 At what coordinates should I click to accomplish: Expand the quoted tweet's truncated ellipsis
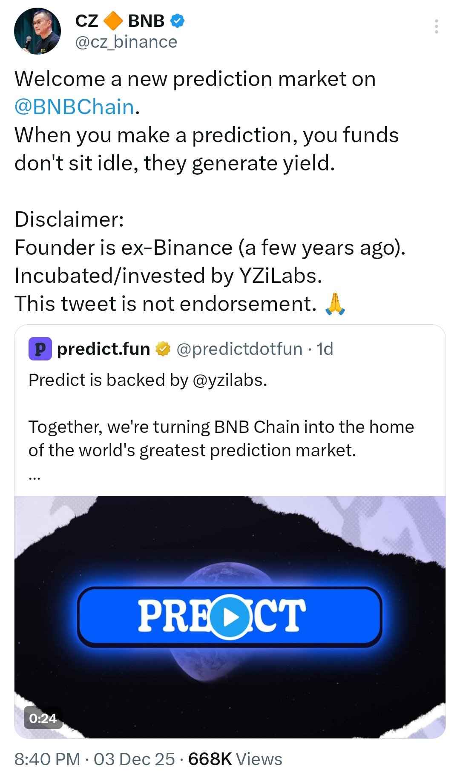pos(34,477)
